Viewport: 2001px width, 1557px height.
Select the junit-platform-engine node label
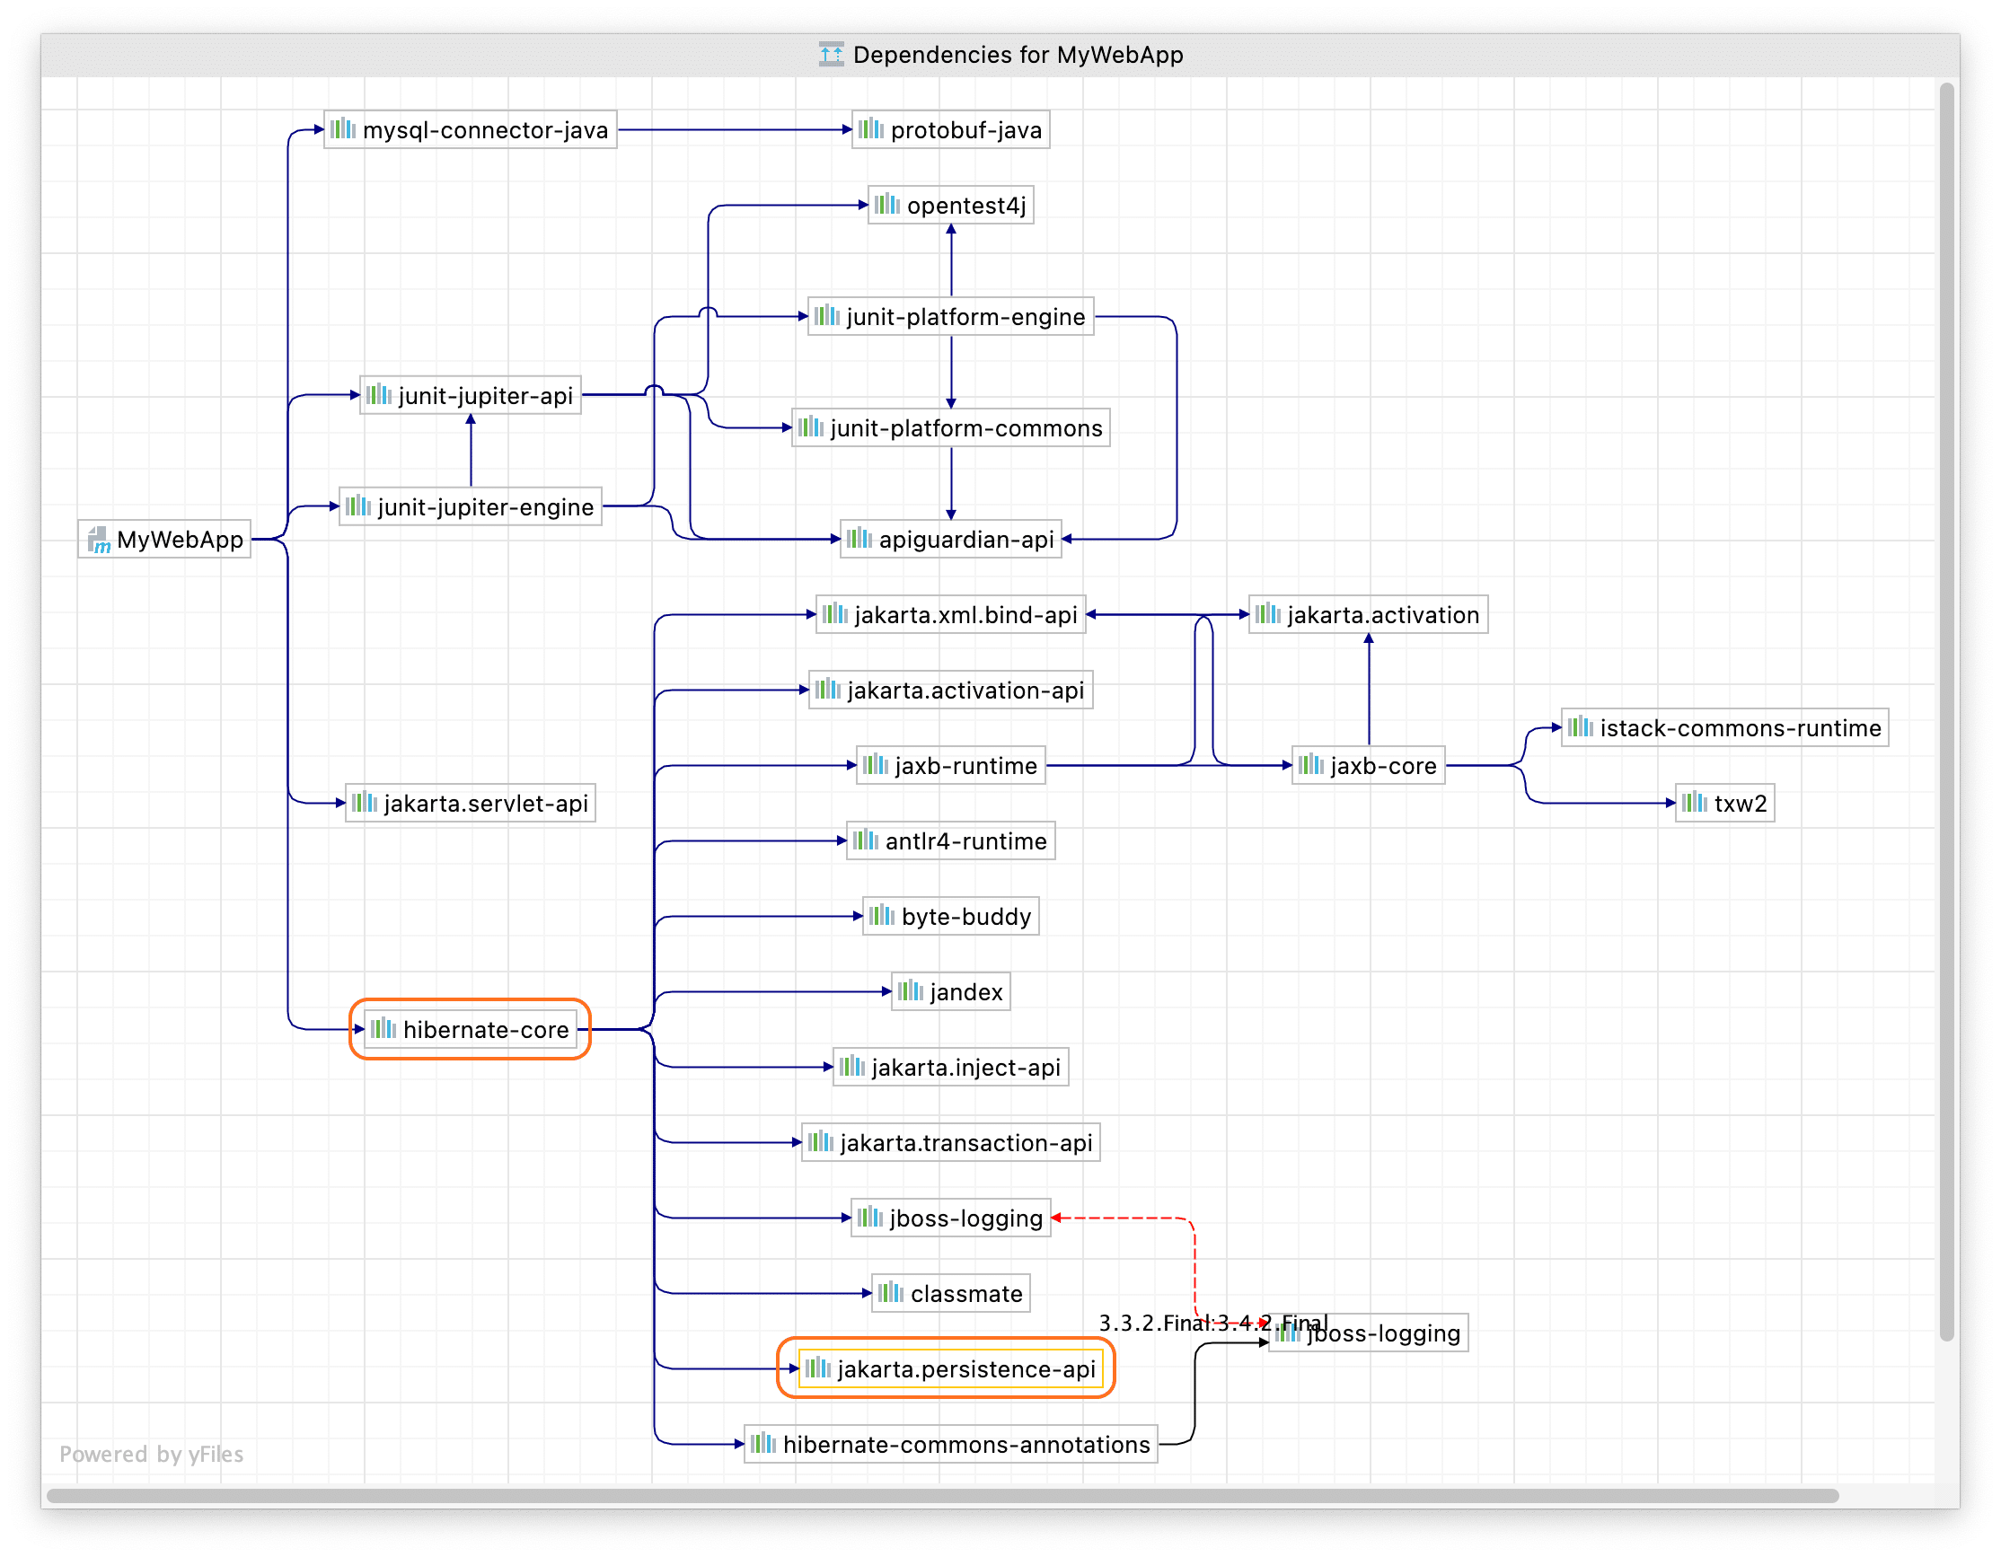click(x=965, y=317)
